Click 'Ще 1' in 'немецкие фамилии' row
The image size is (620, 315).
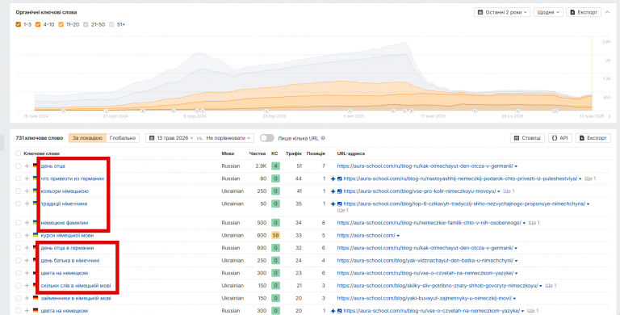click(x=534, y=223)
